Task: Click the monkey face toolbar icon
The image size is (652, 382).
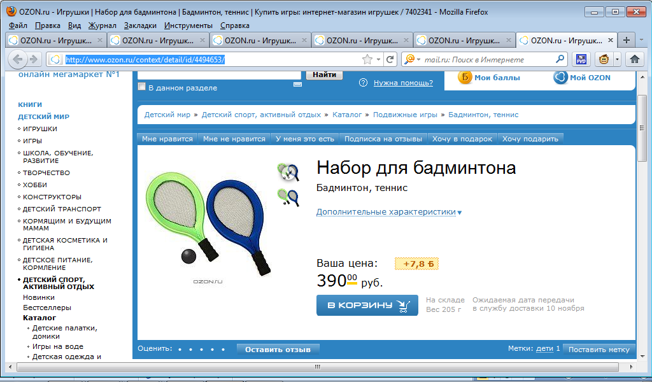Action: point(604,59)
